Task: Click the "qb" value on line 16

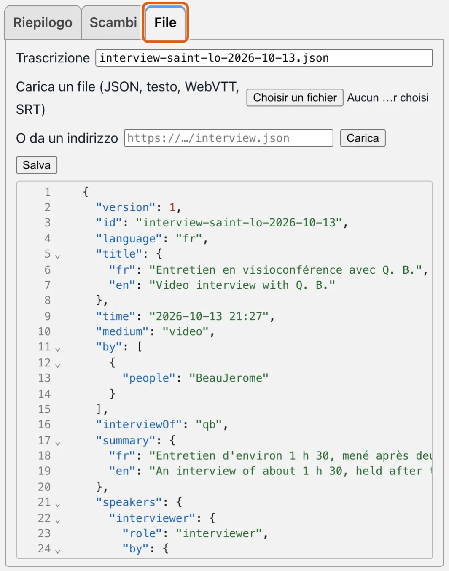Action: click(x=209, y=424)
